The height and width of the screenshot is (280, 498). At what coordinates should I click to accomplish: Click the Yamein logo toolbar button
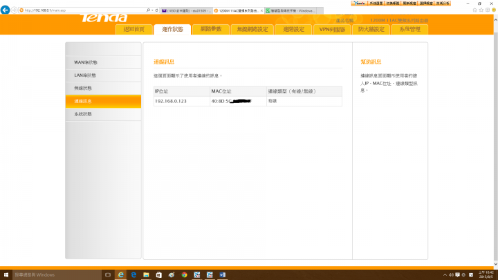(x=359, y=3)
